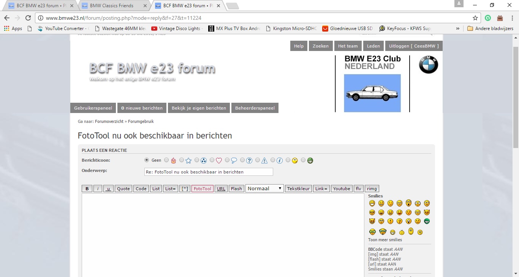The height and width of the screenshot is (277, 519).
Task: Select the speech bubble topic icon radio
Action: click(x=227, y=160)
